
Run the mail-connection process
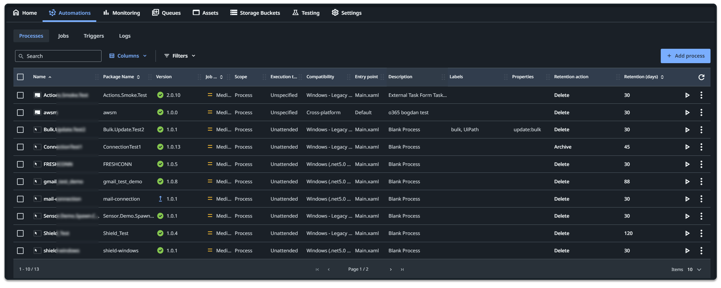point(687,199)
